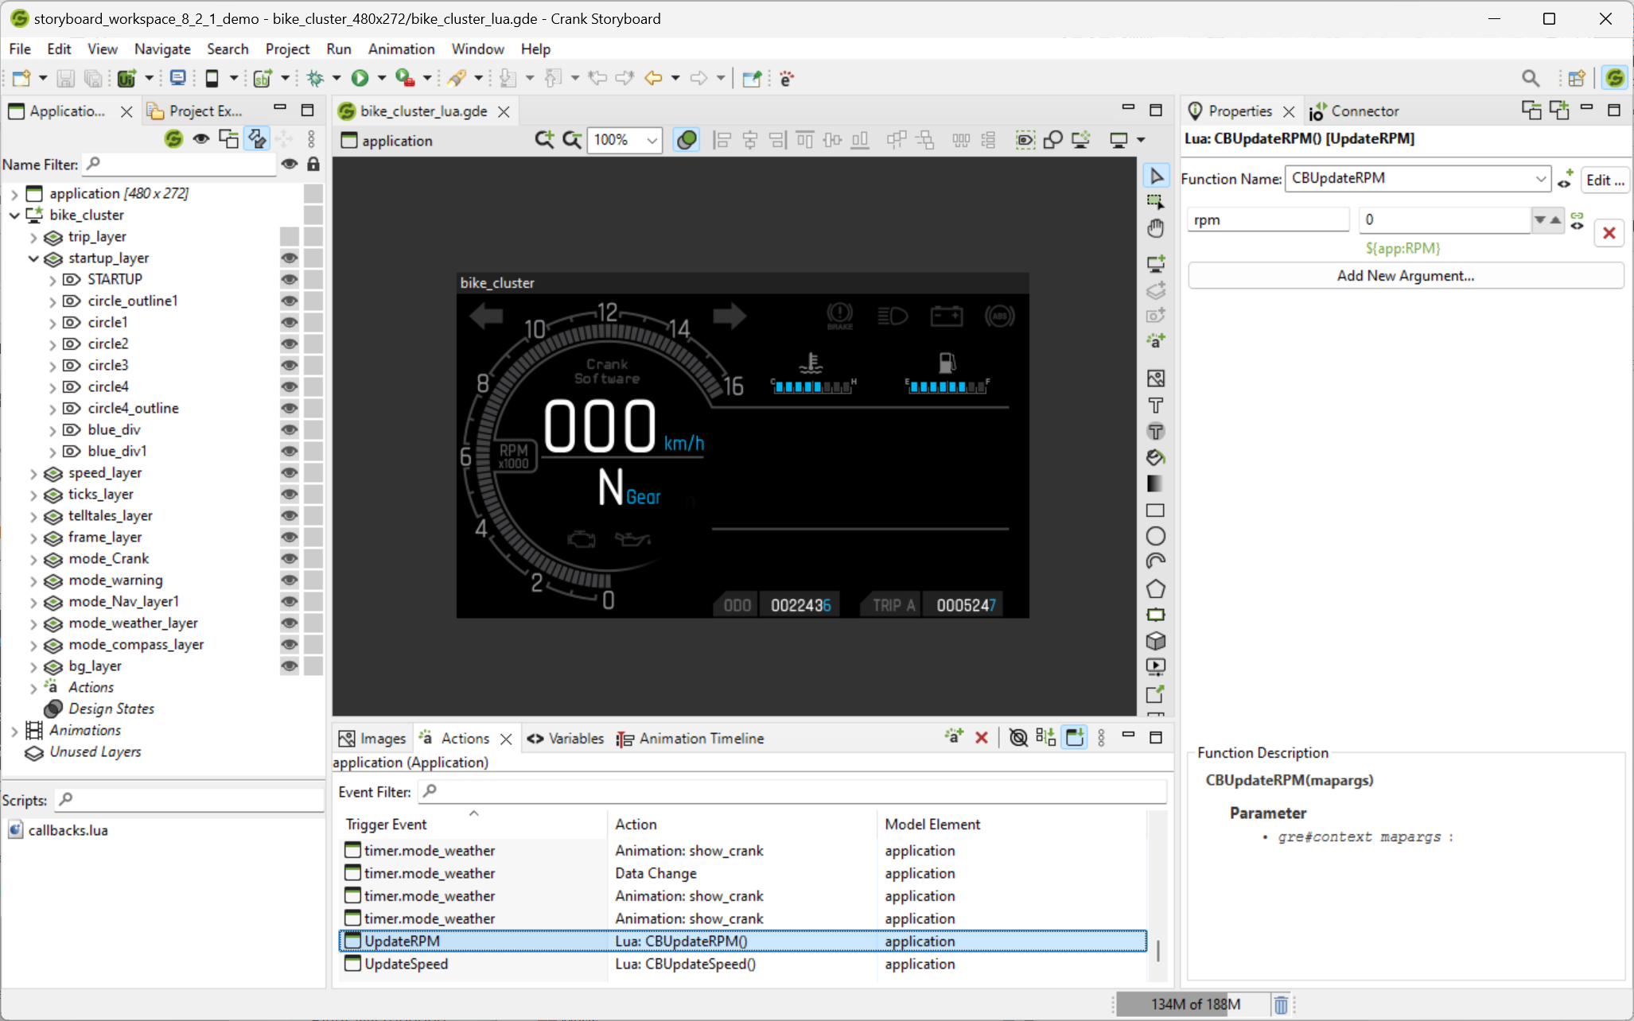Click the green run simulator button
Image resolution: width=1634 pixels, height=1021 pixels.
pos(360,78)
